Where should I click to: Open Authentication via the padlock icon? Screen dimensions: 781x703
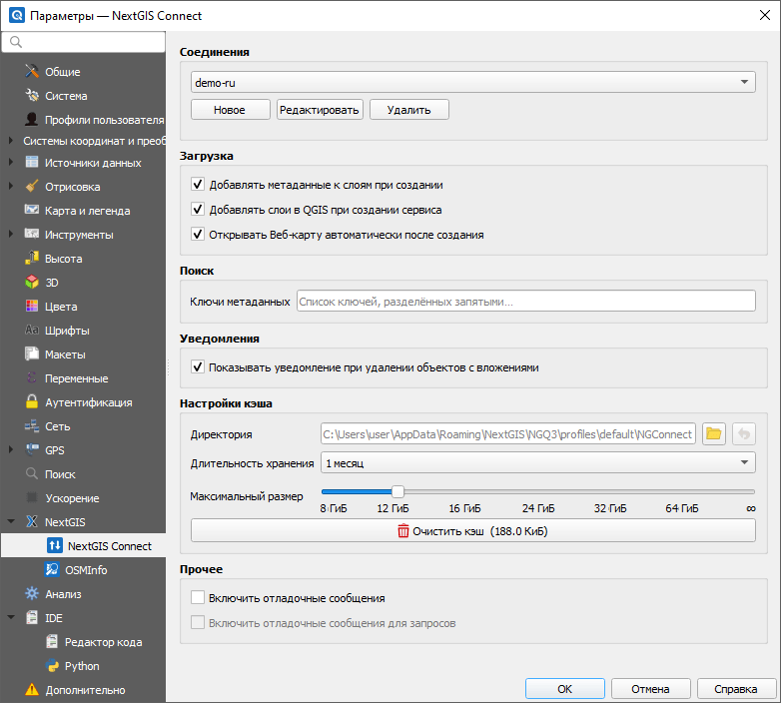[32, 401]
